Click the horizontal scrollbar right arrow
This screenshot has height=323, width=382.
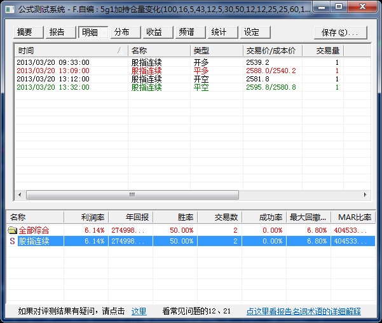(x=365, y=195)
